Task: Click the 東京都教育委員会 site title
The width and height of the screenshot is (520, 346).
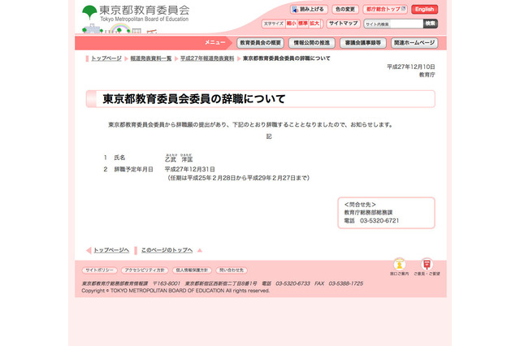Action: [145, 10]
